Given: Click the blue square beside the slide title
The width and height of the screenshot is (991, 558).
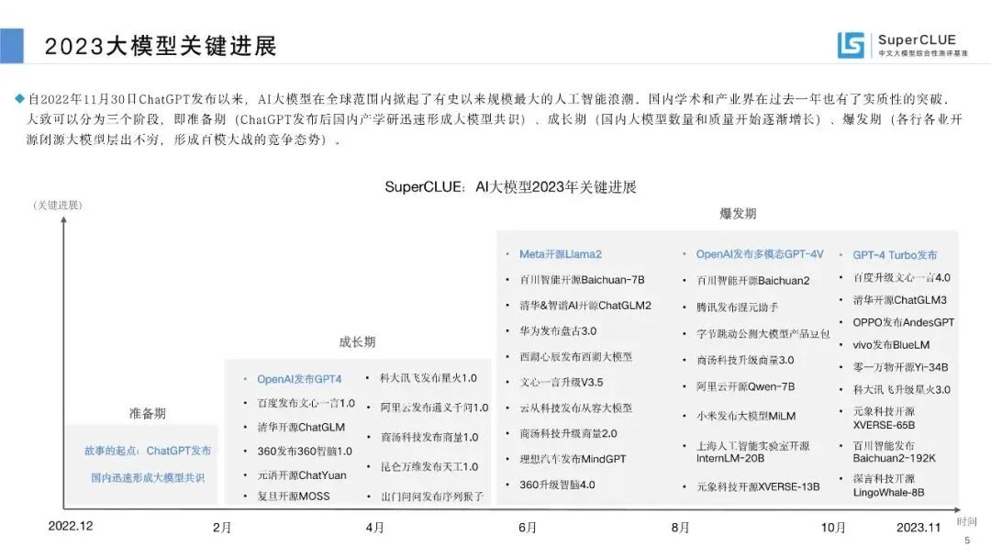Looking at the screenshot, I should click(12, 45).
